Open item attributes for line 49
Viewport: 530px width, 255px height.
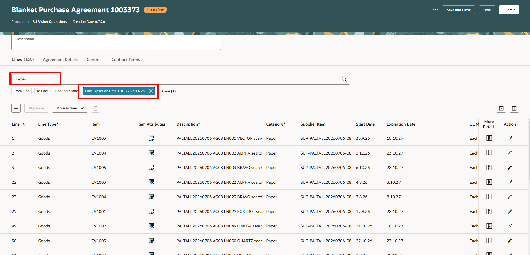click(x=151, y=226)
